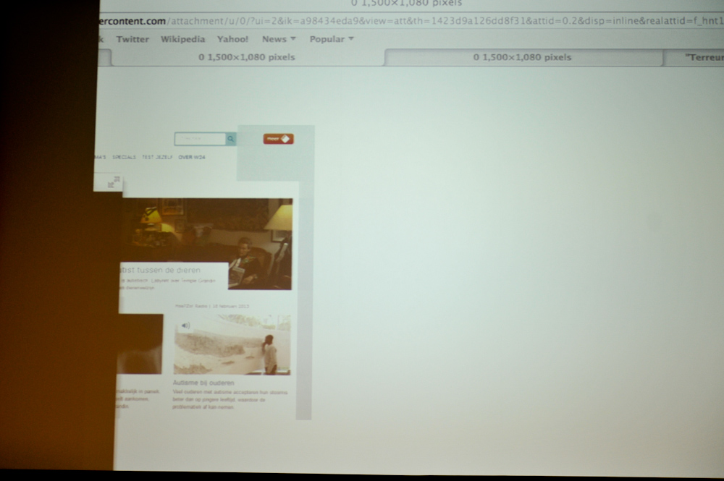Click the 'Autisme bij ouderen' headline link
This screenshot has height=481, width=724.
pos(203,383)
